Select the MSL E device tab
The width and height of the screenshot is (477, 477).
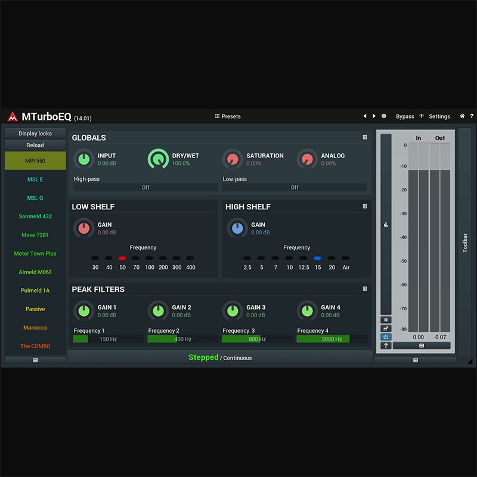pyautogui.click(x=35, y=179)
